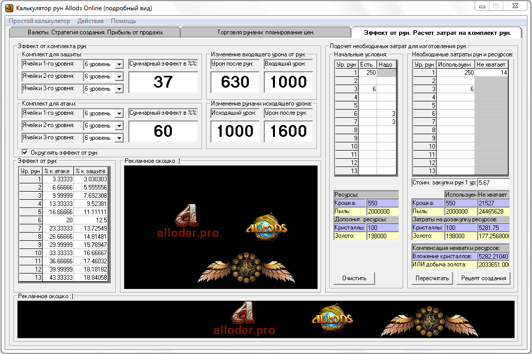
Task: Click the alloder.pro logo in bottom banner
Action: 244,321
